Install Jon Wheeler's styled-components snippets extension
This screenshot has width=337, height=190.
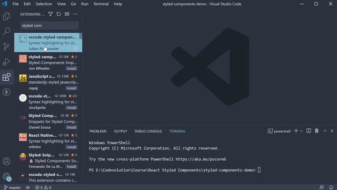(72, 69)
